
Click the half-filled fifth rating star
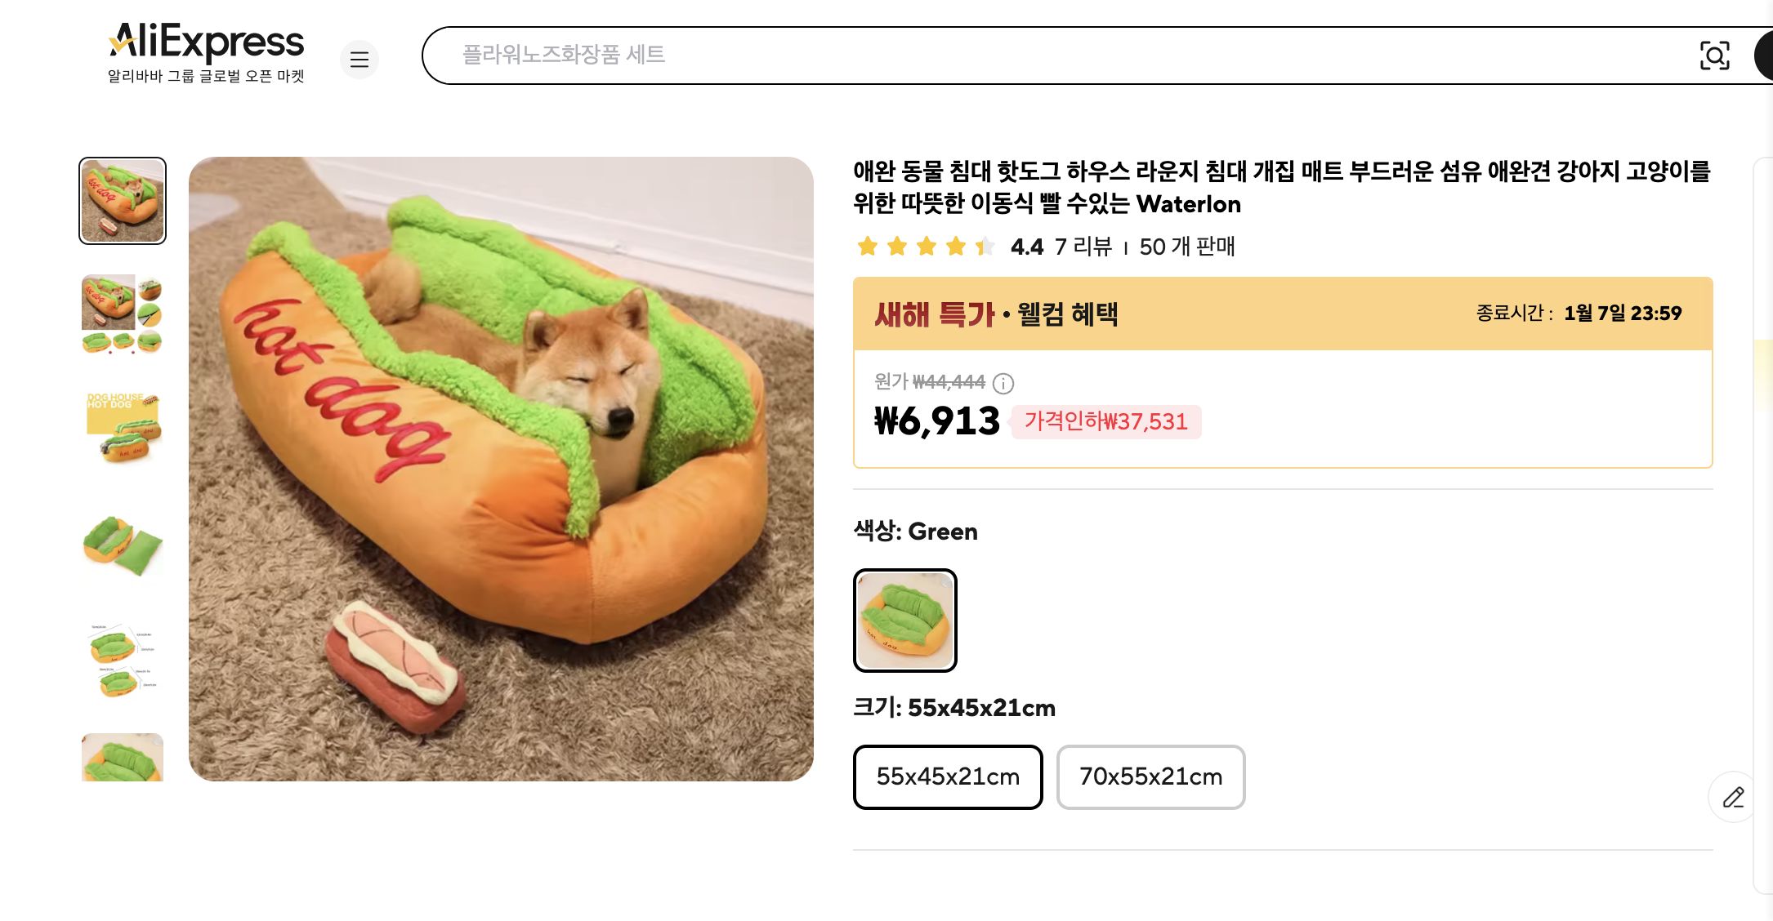pyautogui.click(x=985, y=247)
